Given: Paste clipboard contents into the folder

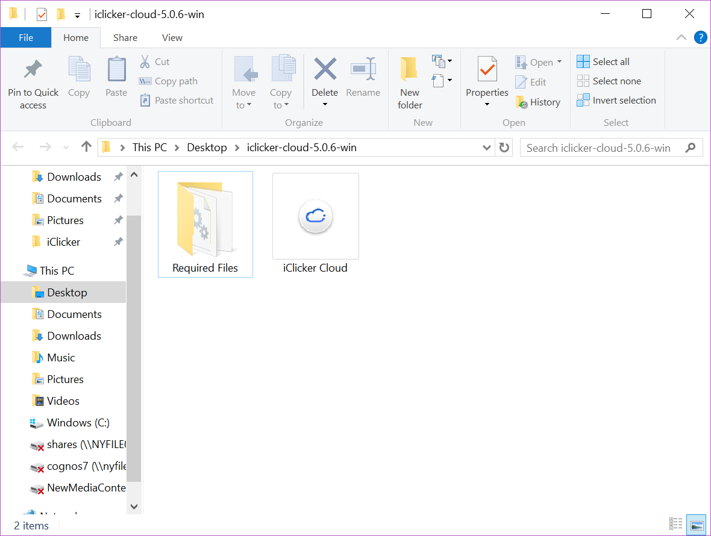Looking at the screenshot, I should coord(116,78).
